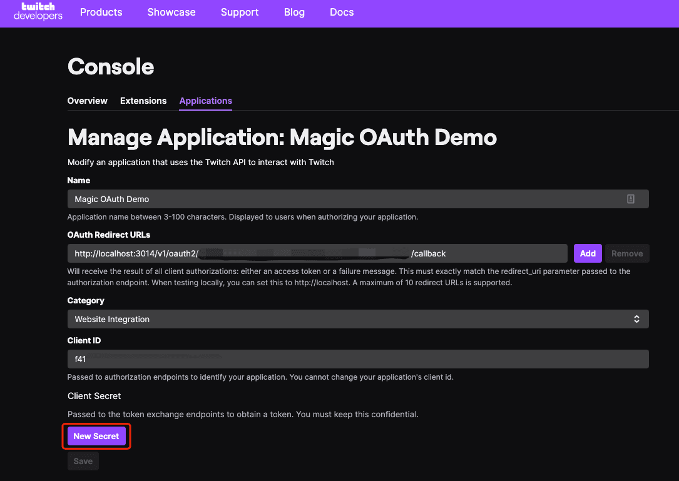Screen dimensions: 679x481
Task: Generate a New Secret
Action: click(96, 436)
